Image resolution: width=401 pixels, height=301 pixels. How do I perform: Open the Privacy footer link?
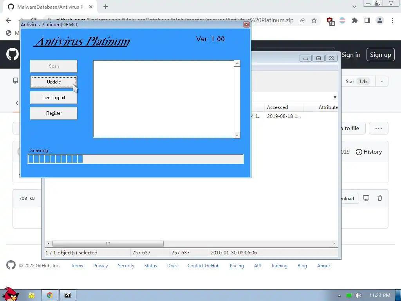click(x=101, y=266)
